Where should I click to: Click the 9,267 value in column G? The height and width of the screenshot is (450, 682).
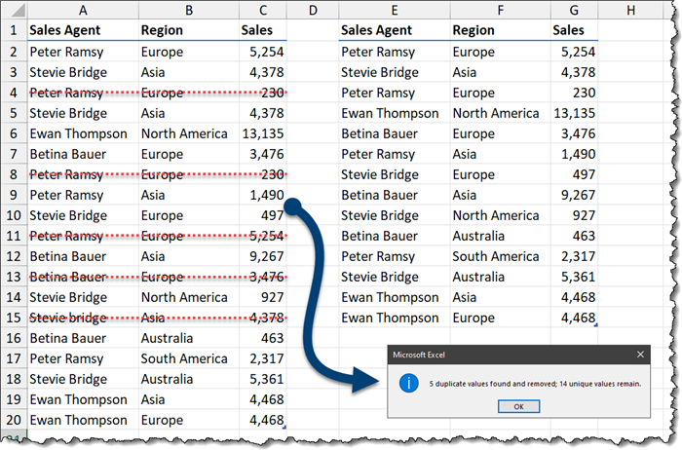click(576, 195)
